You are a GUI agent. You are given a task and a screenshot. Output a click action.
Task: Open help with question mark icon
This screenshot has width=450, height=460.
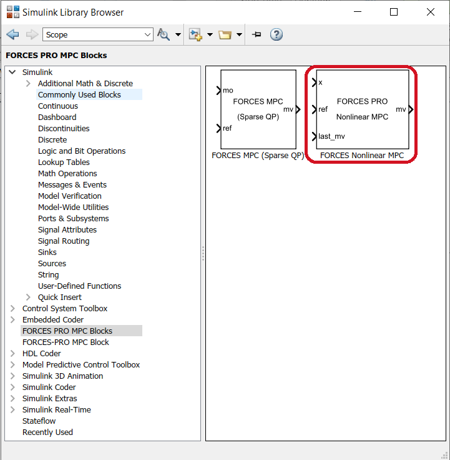click(276, 34)
